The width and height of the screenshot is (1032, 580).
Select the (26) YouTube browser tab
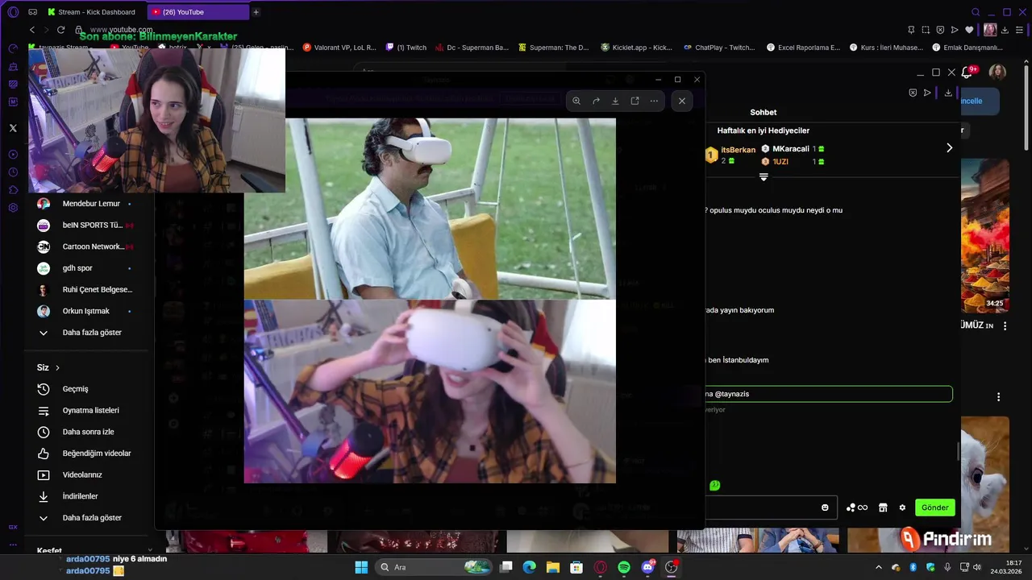198,12
